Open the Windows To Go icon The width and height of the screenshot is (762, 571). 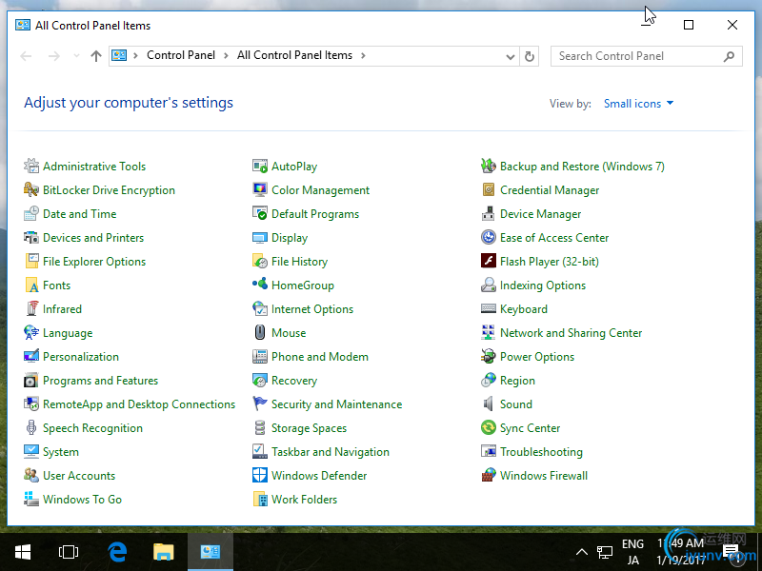(31, 499)
